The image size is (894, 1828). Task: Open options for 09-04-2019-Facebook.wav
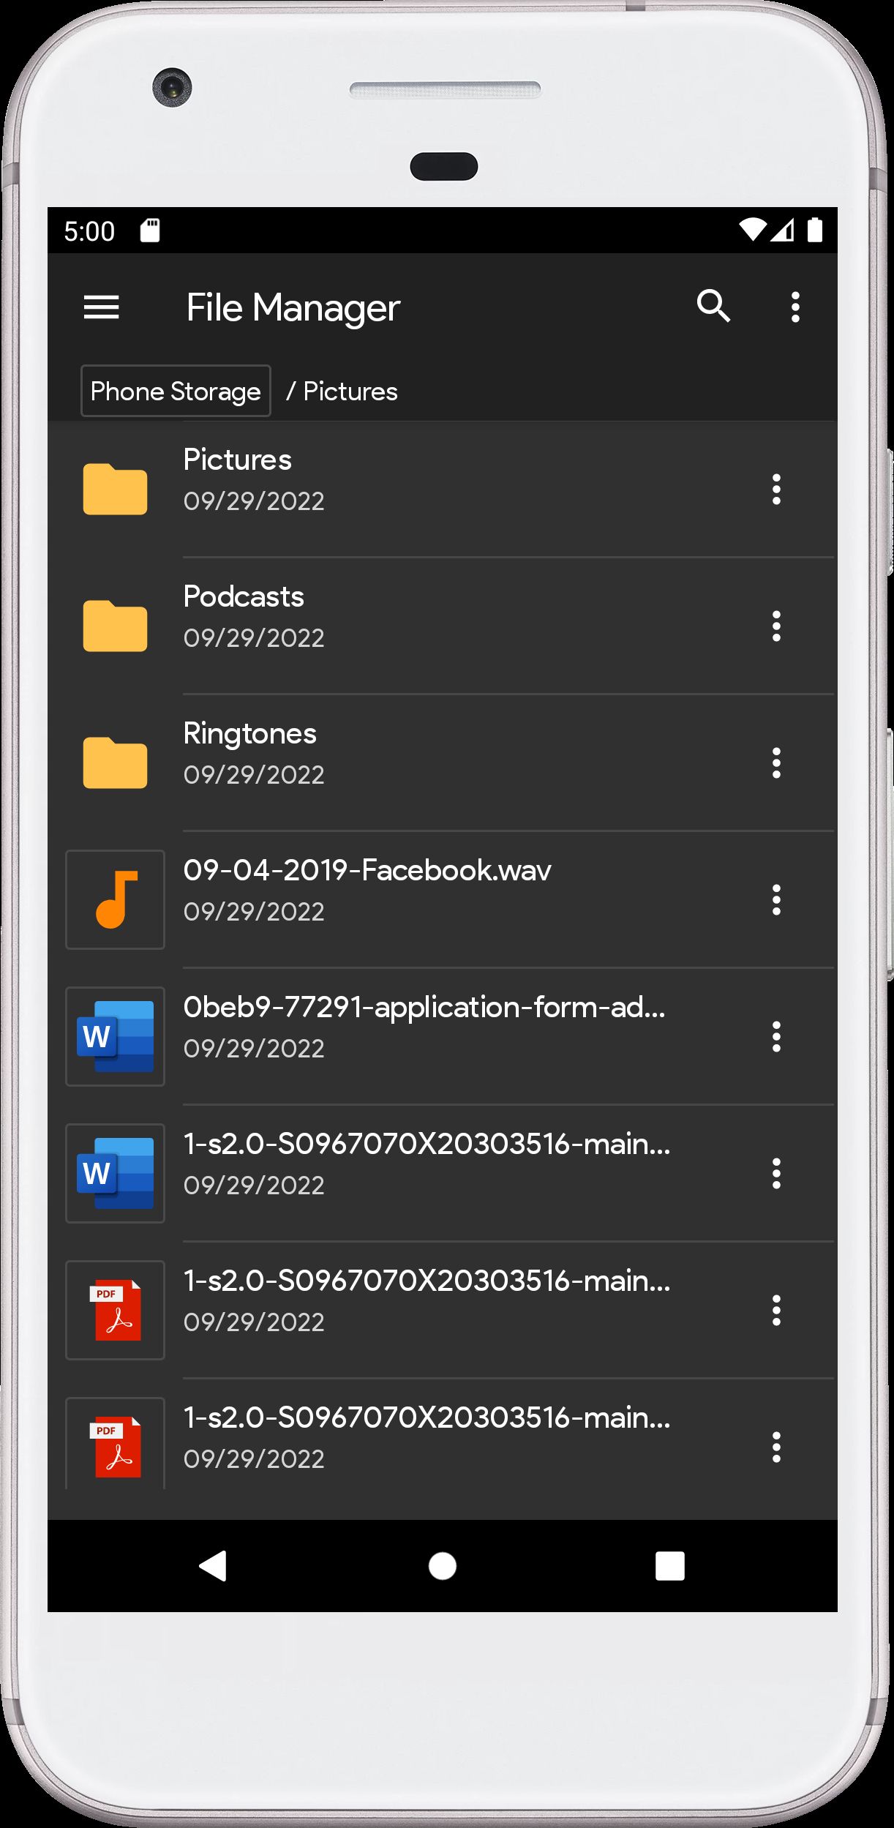coord(776,899)
